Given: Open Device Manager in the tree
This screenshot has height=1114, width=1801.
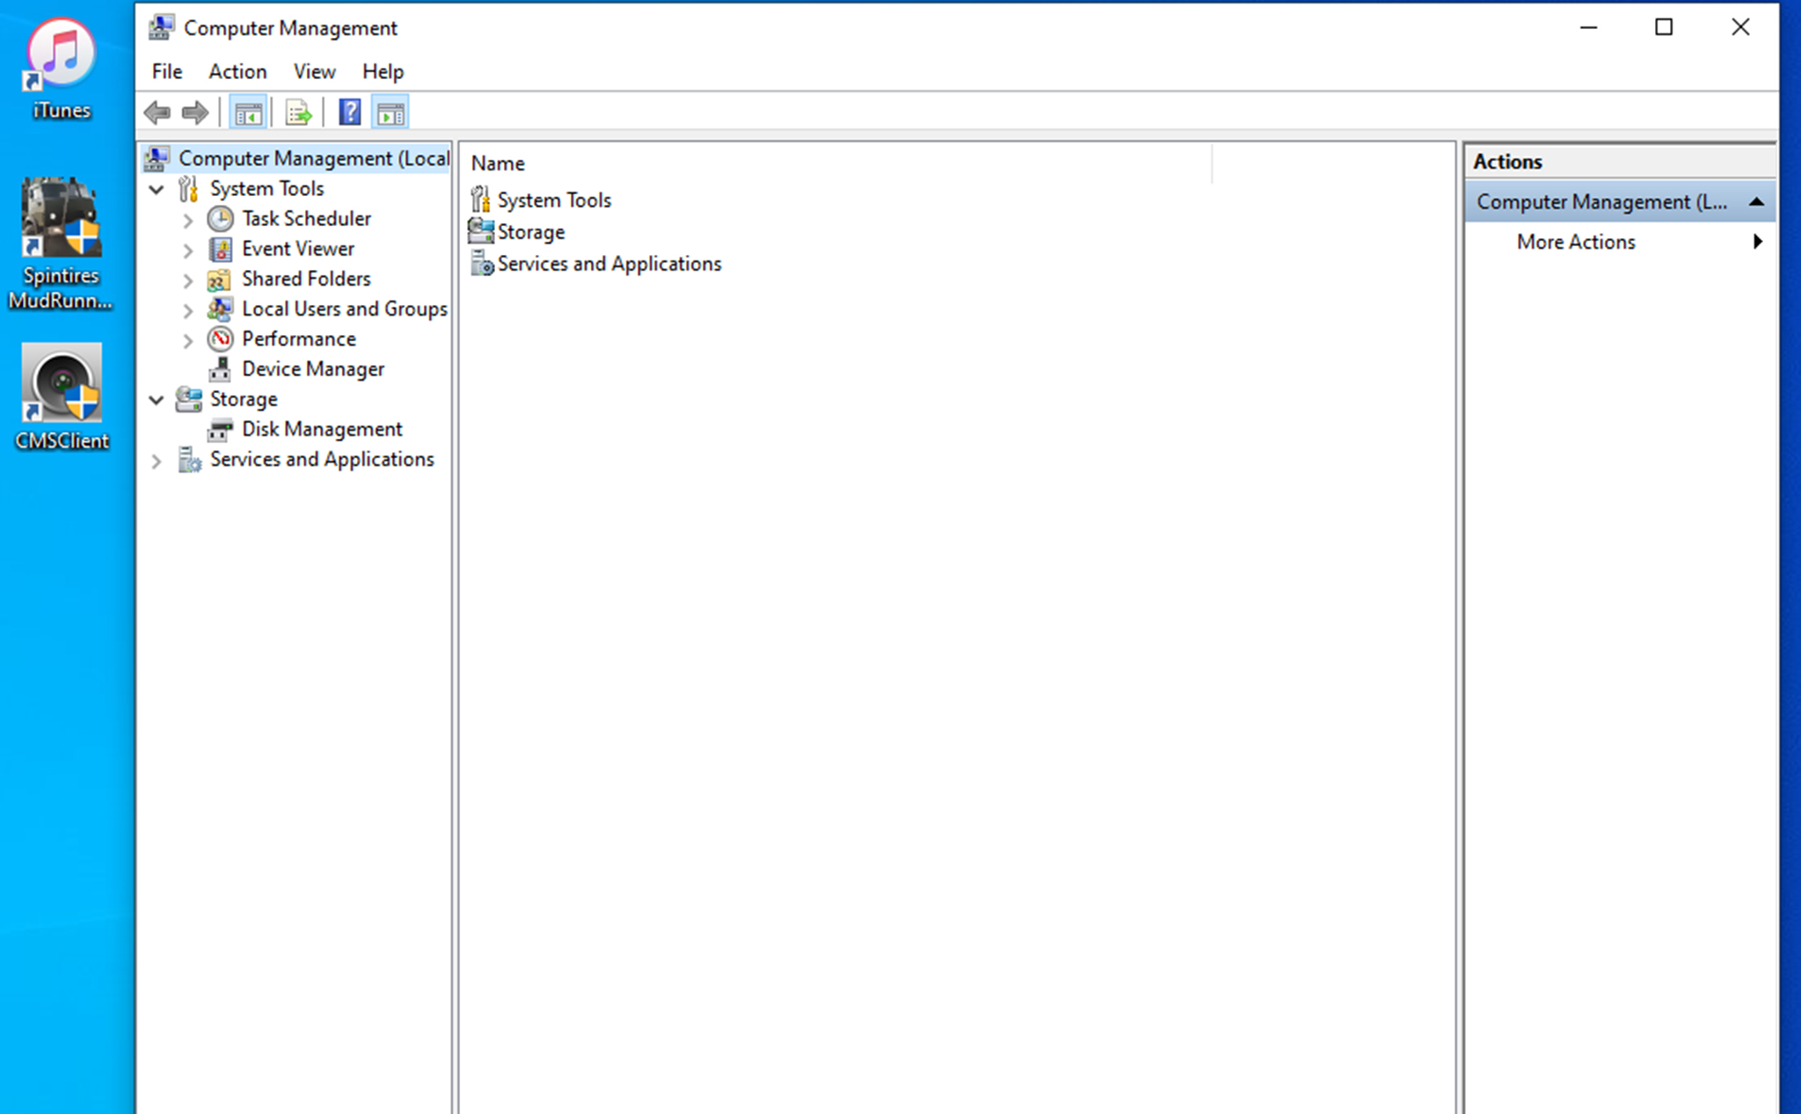Looking at the screenshot, I should (x=312, y=369).
